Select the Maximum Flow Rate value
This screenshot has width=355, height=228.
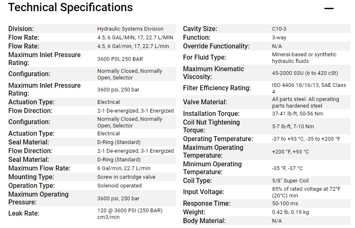pos(123,168)
